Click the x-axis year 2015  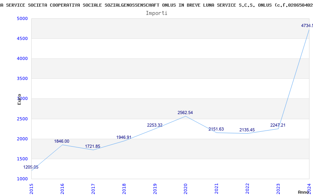(x=31, y=189)
